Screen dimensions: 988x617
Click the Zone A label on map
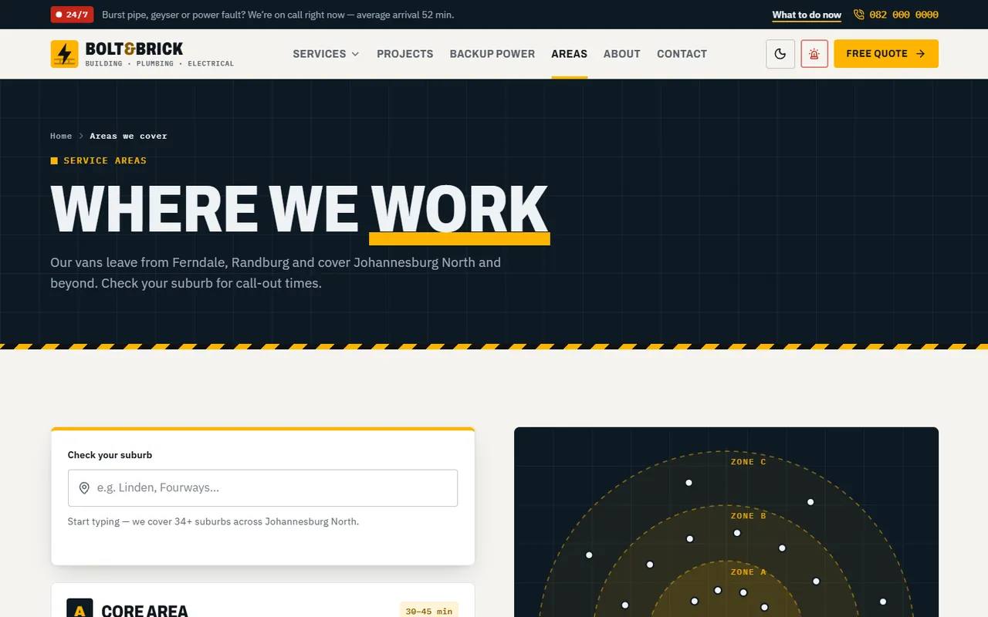click(x=748, y=572)
